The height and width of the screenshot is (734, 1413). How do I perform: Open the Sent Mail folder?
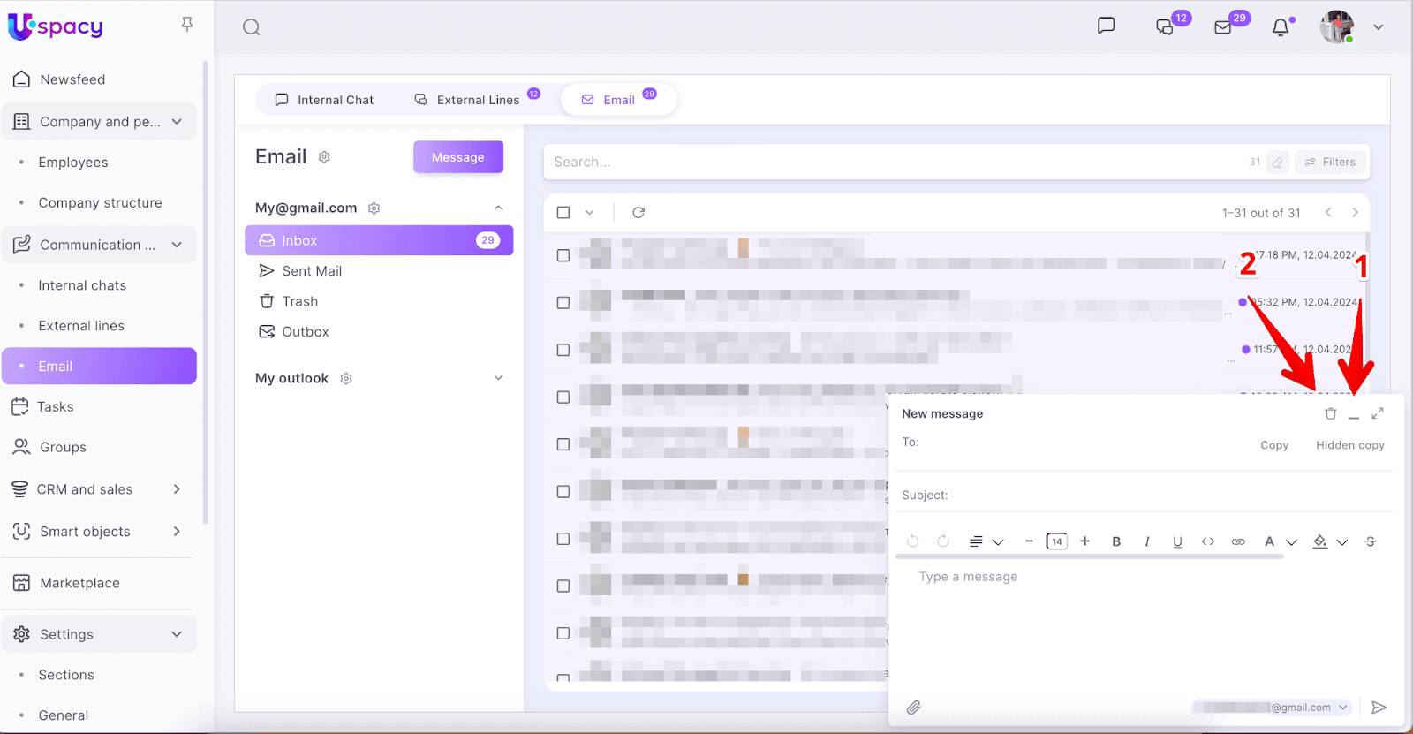[312, 271]
